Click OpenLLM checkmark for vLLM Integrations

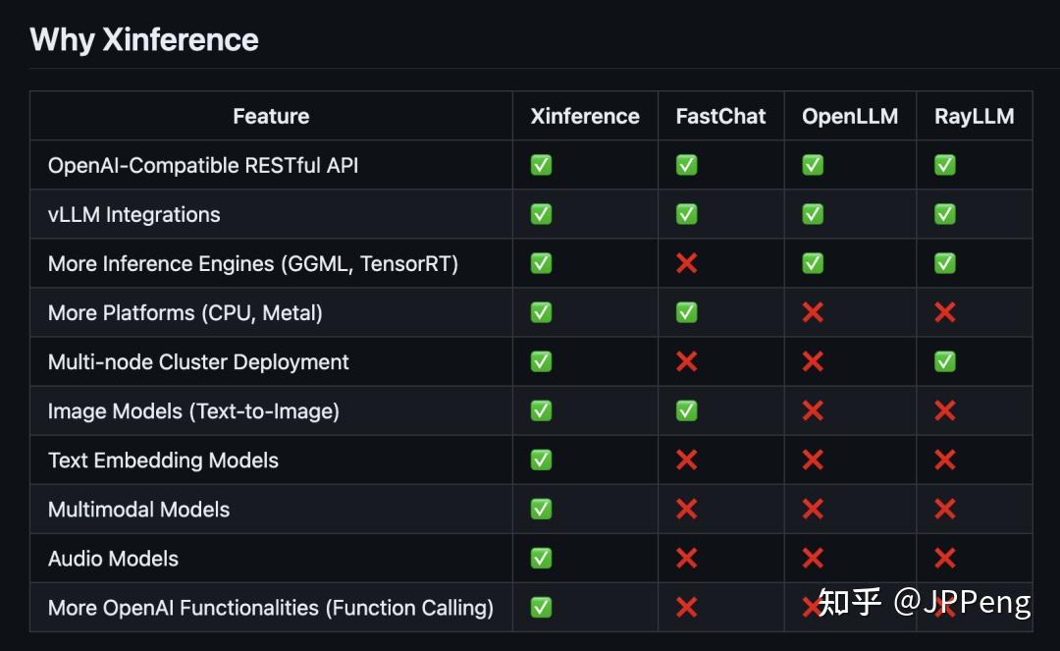coord(813,214)
